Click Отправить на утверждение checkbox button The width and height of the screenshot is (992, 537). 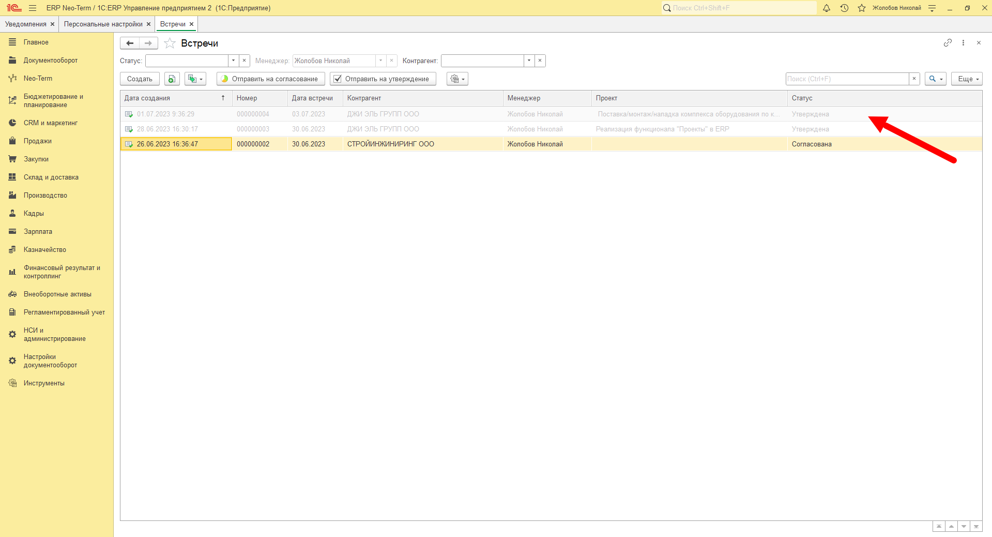point(383,79)
